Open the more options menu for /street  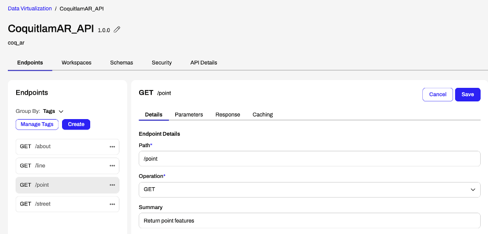pos(112,204)
